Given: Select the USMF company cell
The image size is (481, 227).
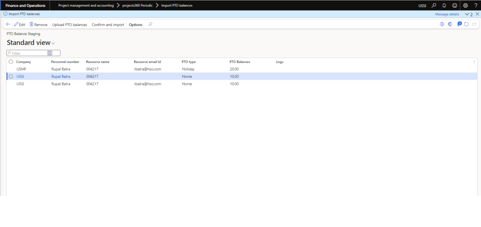Looking at the screenshot, I should coord(21,69).
